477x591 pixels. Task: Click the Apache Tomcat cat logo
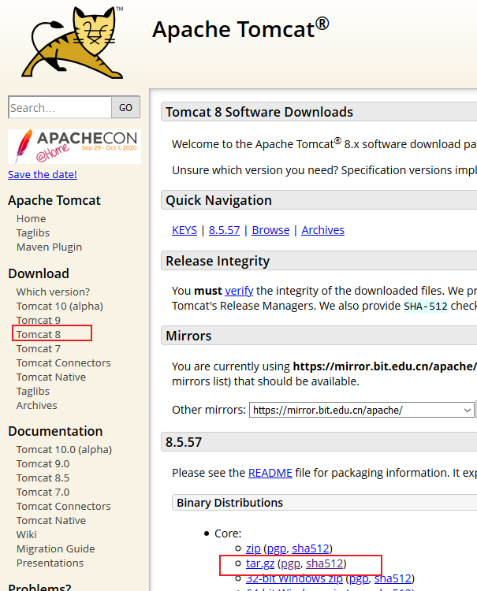(x=73, y=43)
